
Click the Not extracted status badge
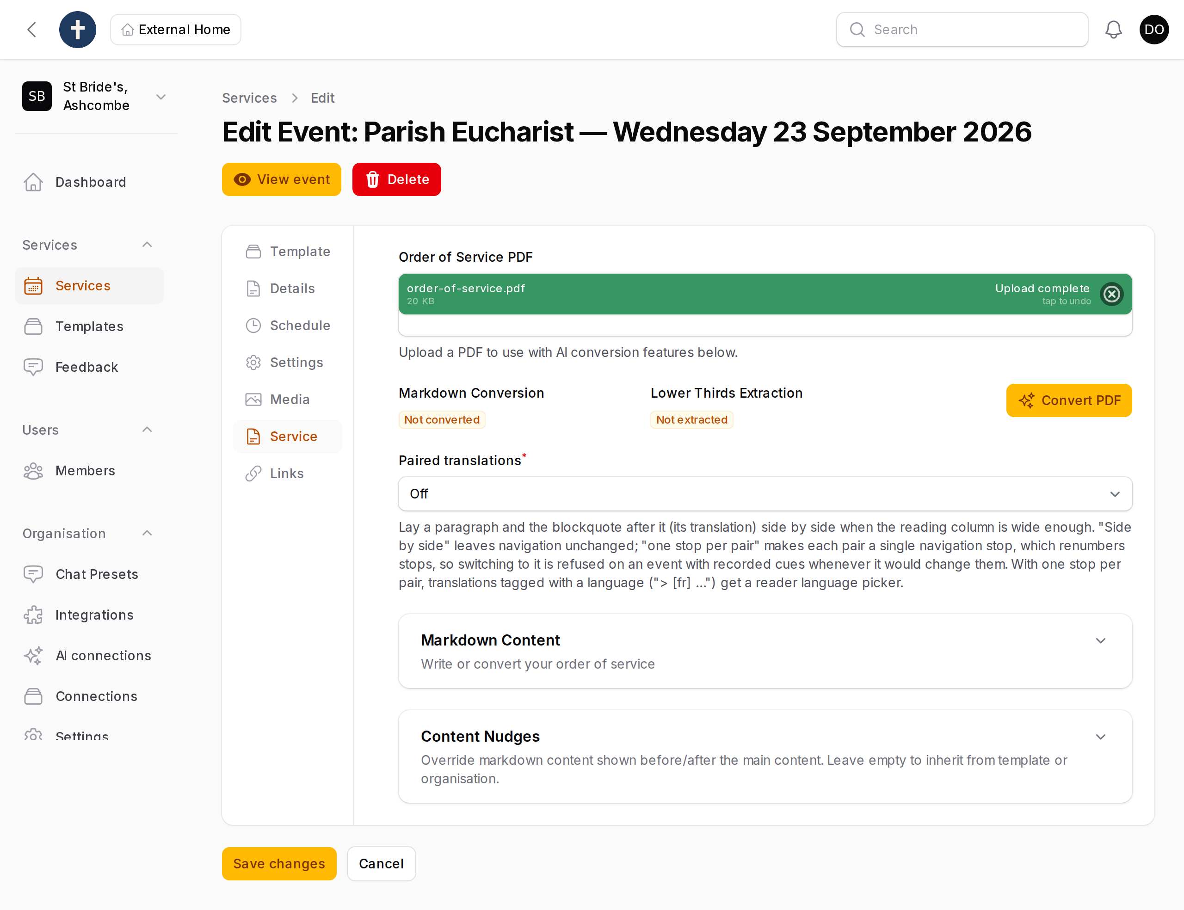[691, 420]
